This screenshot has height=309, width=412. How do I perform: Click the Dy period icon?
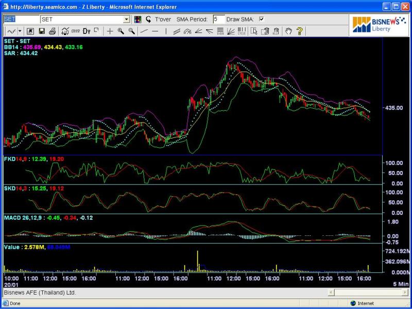(87, 31)
